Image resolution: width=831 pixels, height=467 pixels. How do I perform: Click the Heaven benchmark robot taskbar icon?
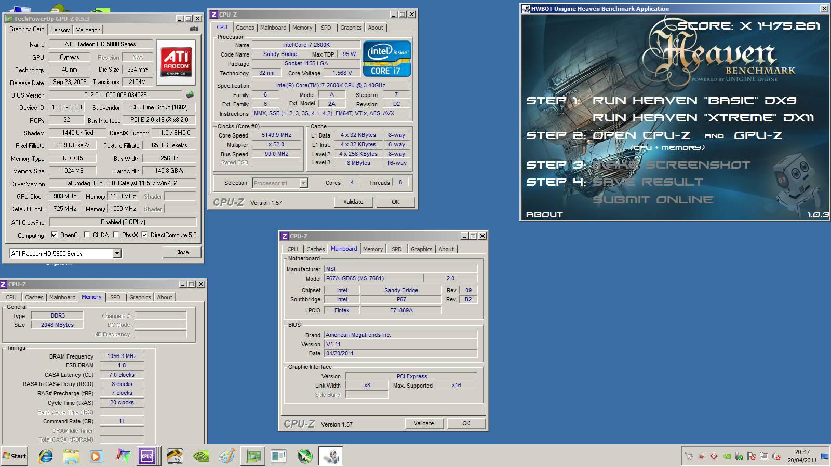click(331, 456)
